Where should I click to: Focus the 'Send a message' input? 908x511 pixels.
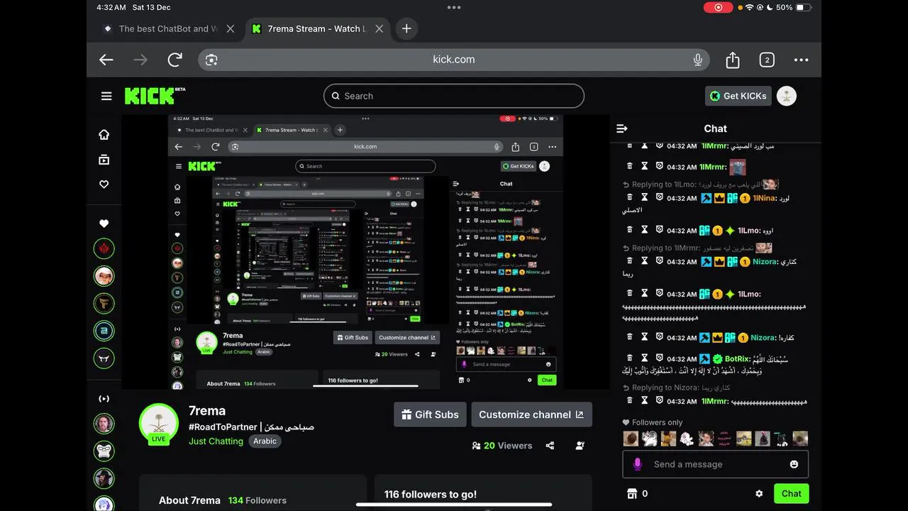(x=715, y=464)
